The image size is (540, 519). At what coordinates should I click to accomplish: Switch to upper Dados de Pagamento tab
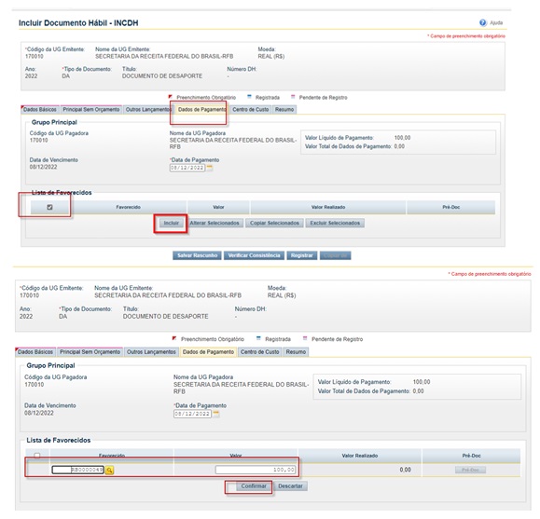[x=201, y=109]
